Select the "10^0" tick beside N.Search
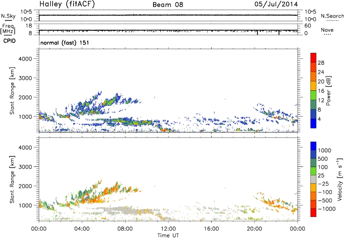The width and height of the screenshot is (344, 238). tap(310, 19)
